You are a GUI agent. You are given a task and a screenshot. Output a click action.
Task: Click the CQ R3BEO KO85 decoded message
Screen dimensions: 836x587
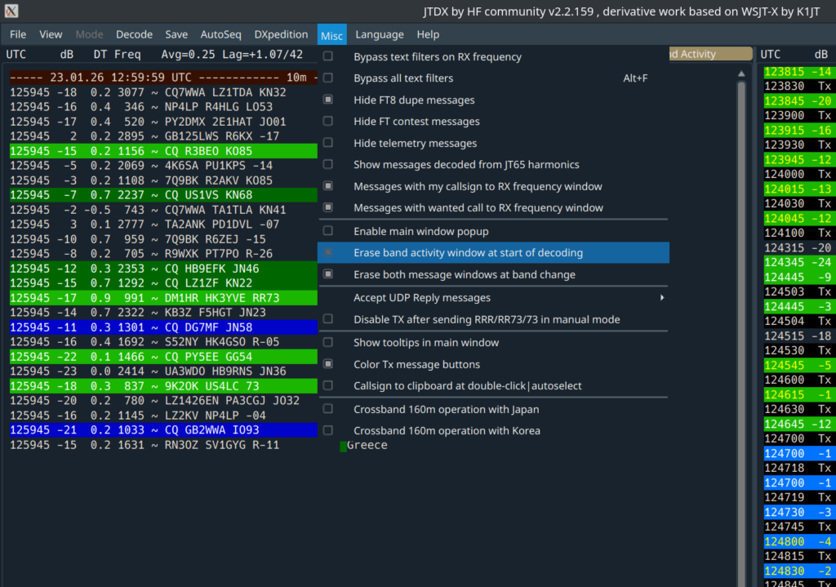click(x=163, y=151)
